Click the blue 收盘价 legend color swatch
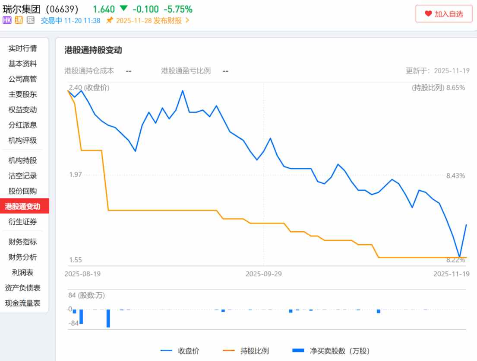 pyautogui.click(x=166, y=351)
